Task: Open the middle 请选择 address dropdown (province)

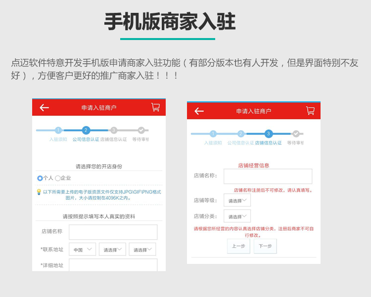Action: [x=112, y=249]
